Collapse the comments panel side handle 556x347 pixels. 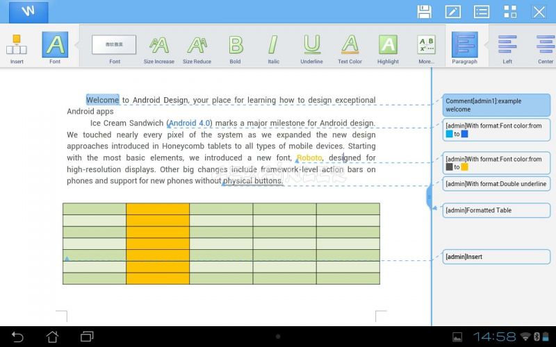click(429, 197)
